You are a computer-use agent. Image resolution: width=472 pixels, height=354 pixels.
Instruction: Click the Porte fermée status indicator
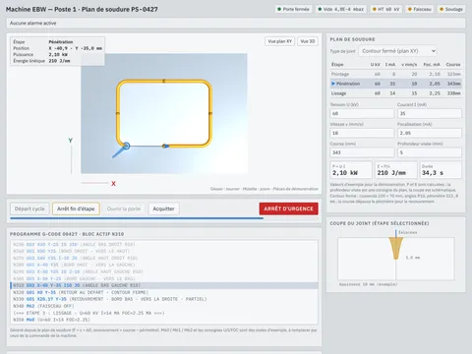pyautogui.click(x=293, y=9)
